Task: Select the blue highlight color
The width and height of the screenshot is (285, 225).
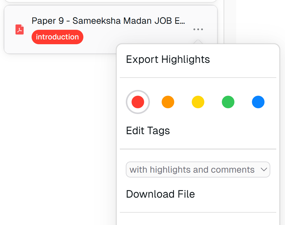Action: coord(258,102)
